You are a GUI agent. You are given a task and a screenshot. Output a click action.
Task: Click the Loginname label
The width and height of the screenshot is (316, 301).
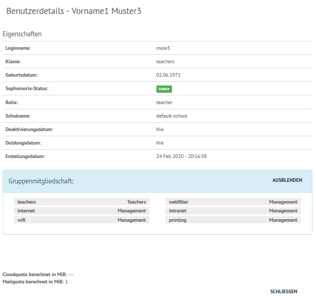(18, 48)
